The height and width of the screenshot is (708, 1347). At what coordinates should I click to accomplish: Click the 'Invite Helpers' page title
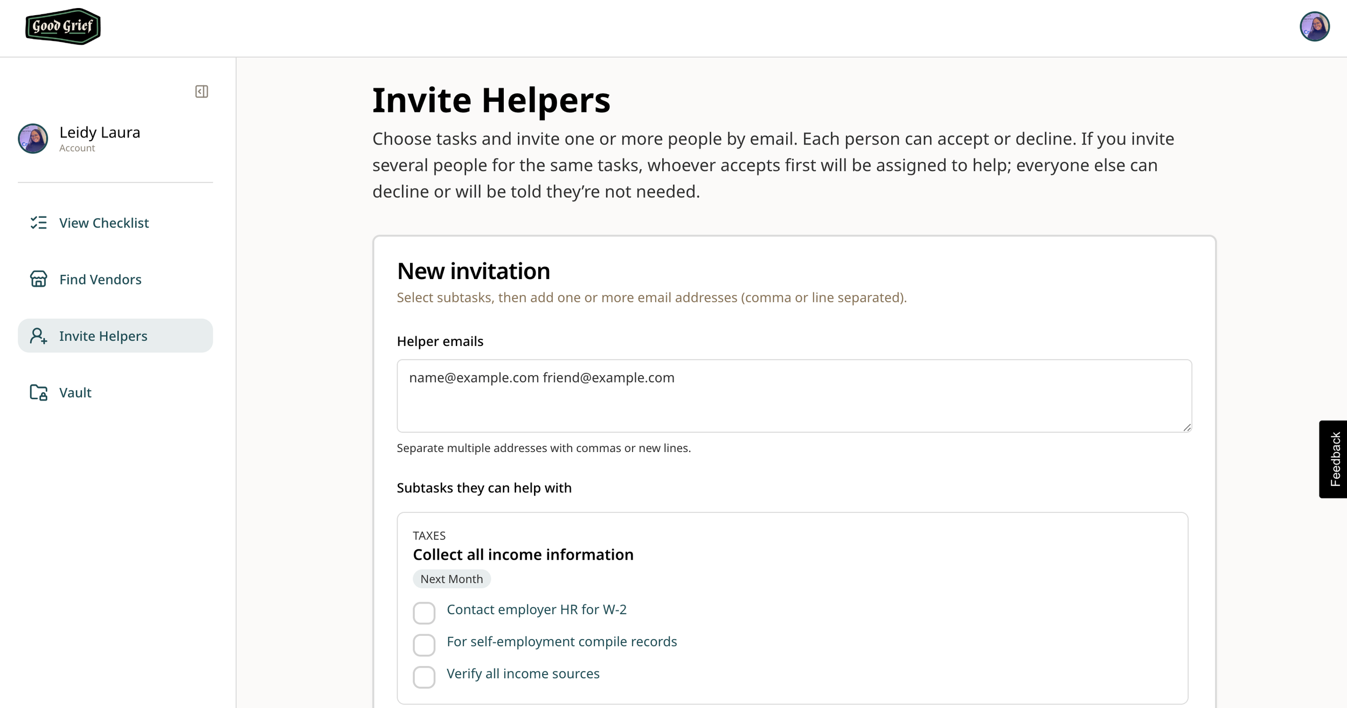(x=491, y=100)
